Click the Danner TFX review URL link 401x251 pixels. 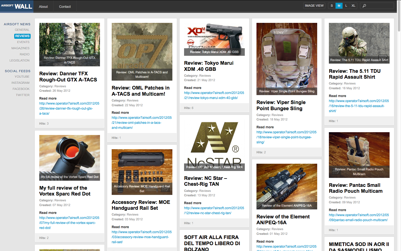point(69,108)
